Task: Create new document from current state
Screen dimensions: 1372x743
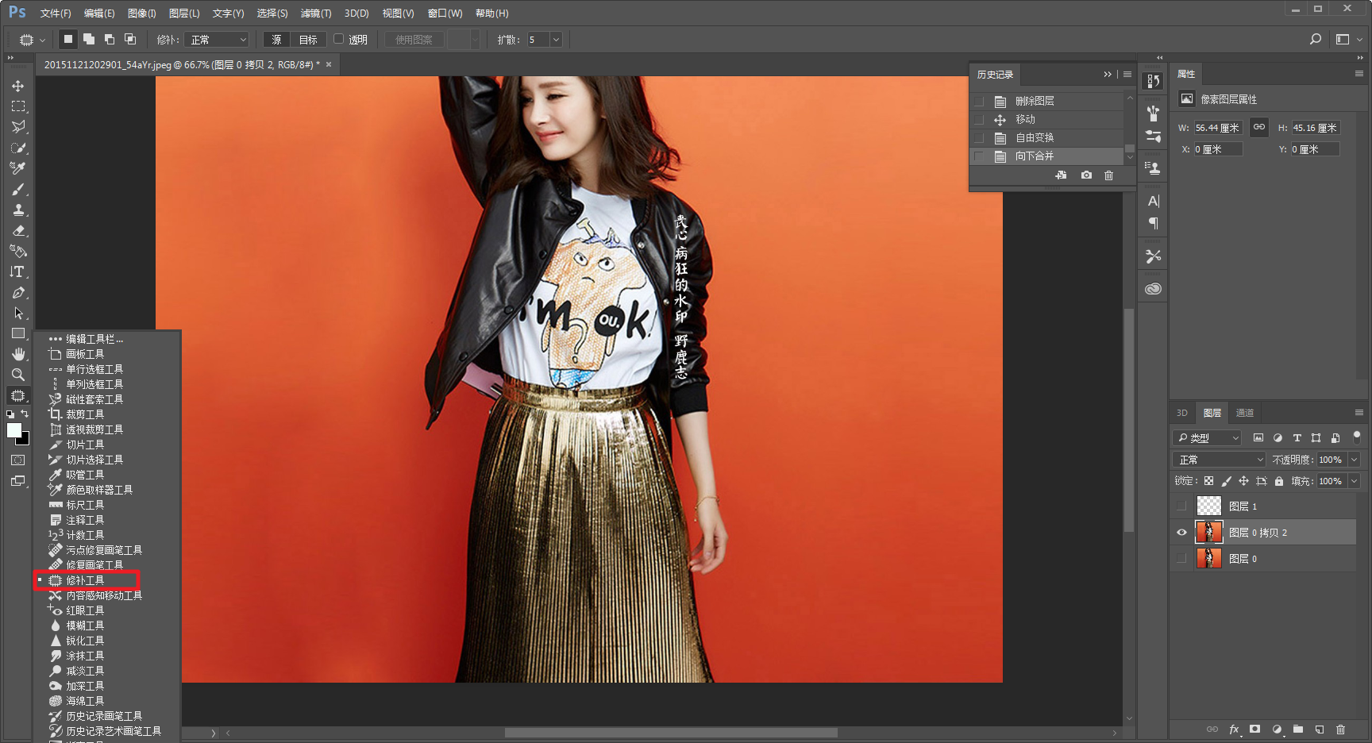Action: point(1061,175)
